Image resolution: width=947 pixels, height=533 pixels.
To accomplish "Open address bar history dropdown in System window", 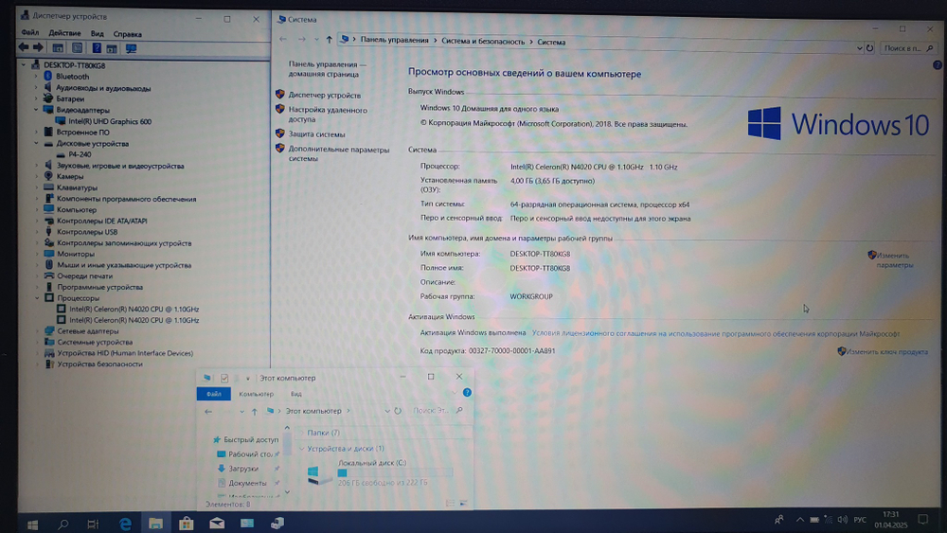I will pyautogui.click(x=859, y=47).
